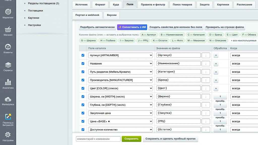This screenshot has width=258, height=145.
Task: Open the Артикул [ARTNUMBER] catalog field dropdown
Action: 120,55
